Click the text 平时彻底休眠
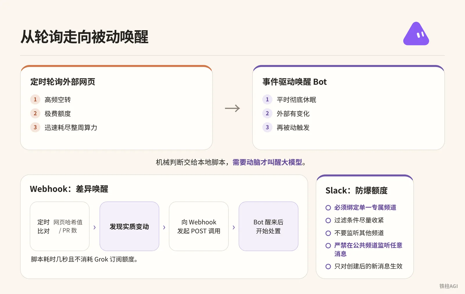 tap(296, 100)
